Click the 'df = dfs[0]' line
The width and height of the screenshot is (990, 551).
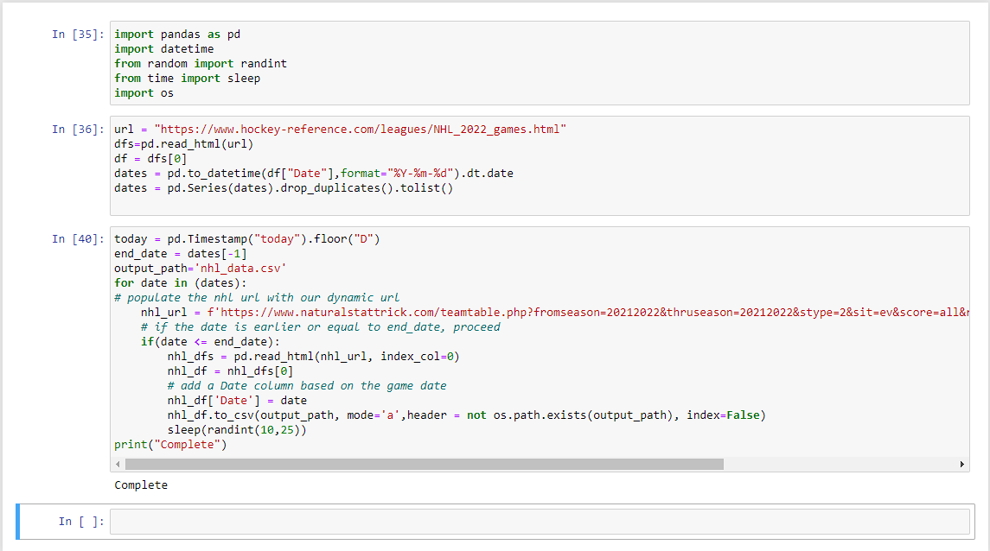point(151,158)
